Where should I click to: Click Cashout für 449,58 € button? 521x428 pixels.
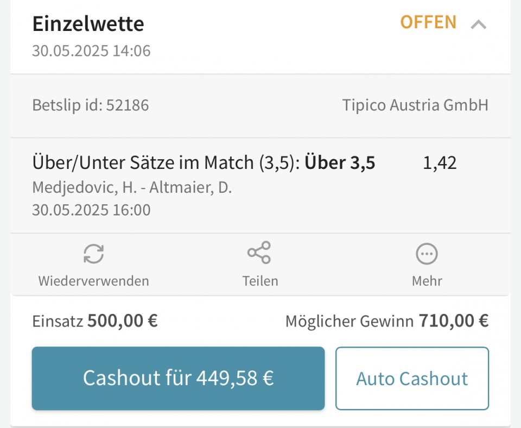pos(178,379)
